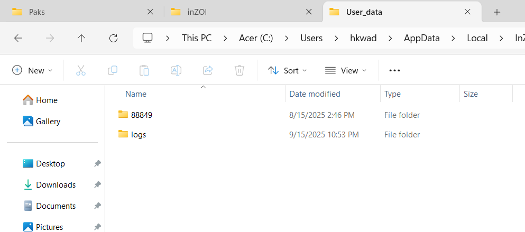Open Downloads in the navigation pane
The image size is (525, 232).
(x=56, y=185)
